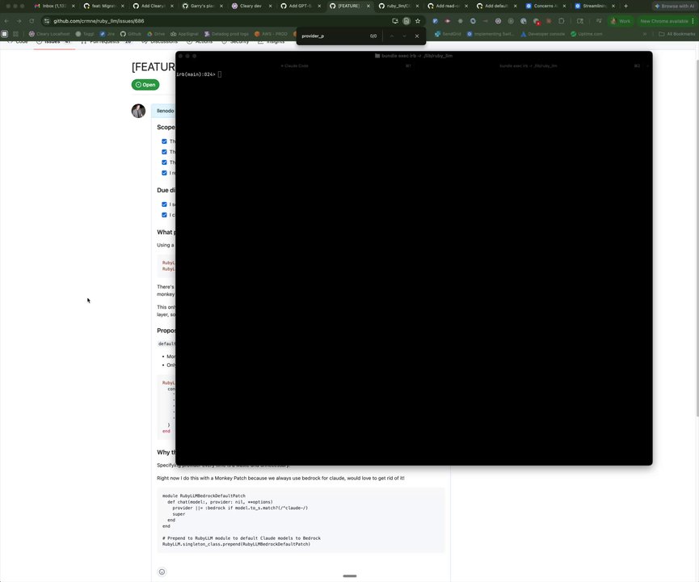Click the 'provider ||= :bedrock' code line

coord(240,508)
